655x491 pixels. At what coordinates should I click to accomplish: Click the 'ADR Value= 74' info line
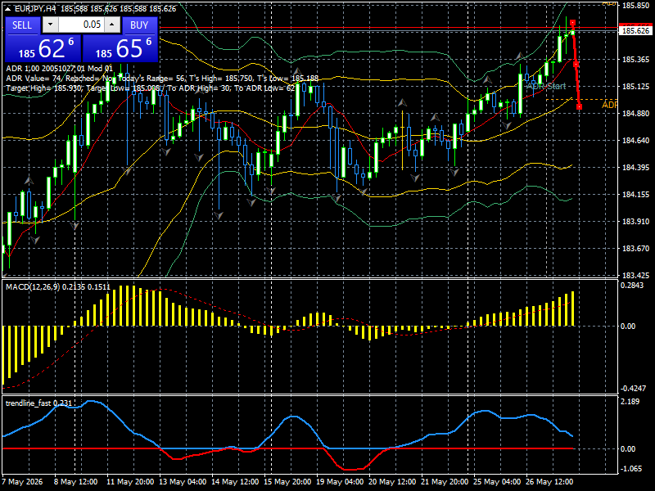click(162, 79)
